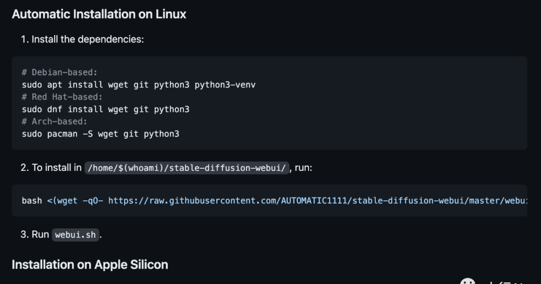541x284 pixels.
Task: Click the webui.sh inline code
Action: click(x=75, y=234)
